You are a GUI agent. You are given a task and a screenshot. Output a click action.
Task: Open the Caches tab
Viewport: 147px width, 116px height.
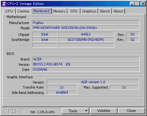[23, 11]
